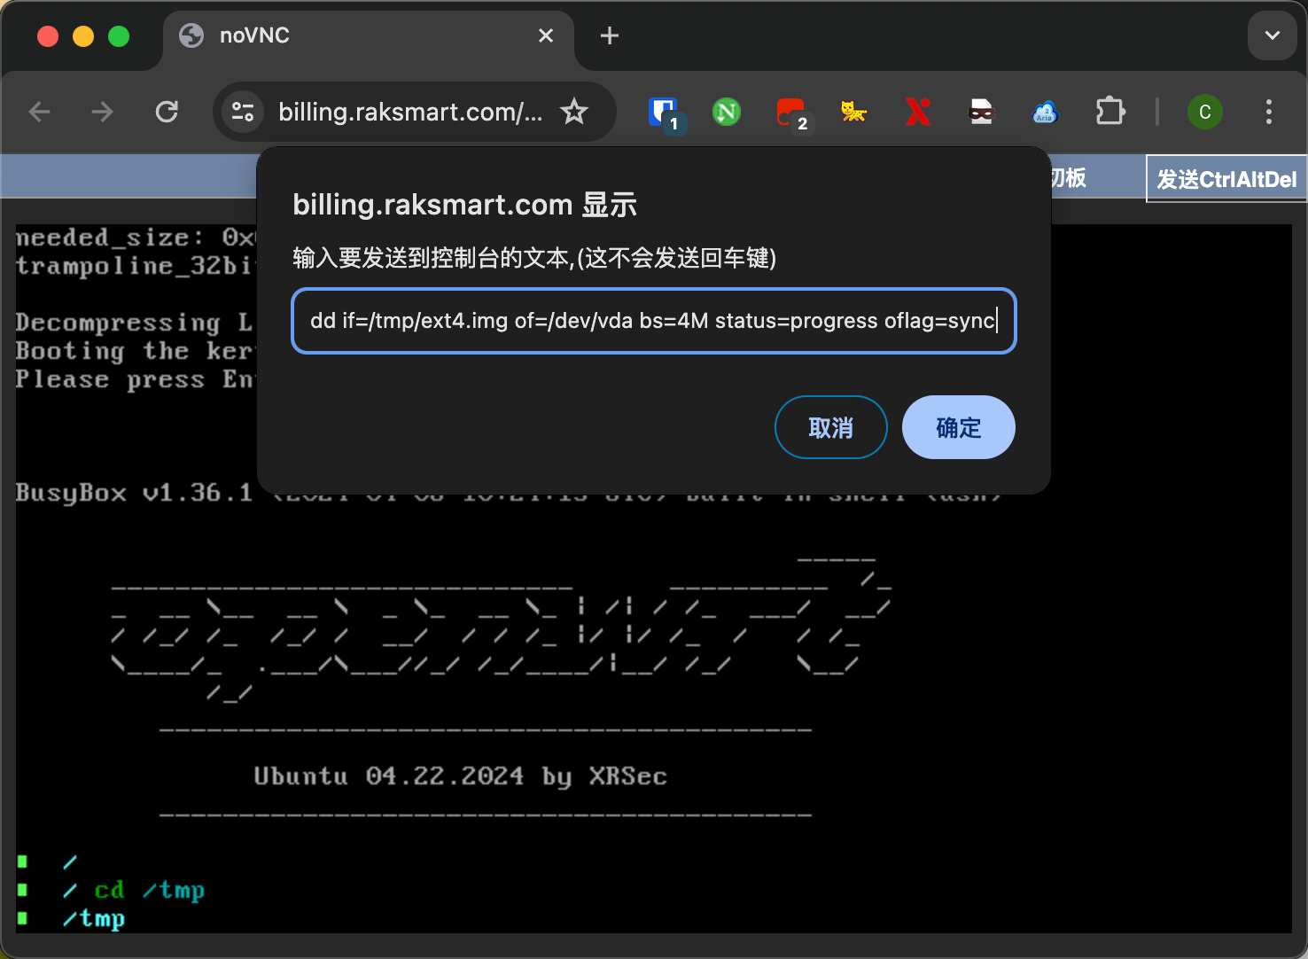Expand the tab search dropdown
The image size is (1308, 959).
coord(1273,35)
